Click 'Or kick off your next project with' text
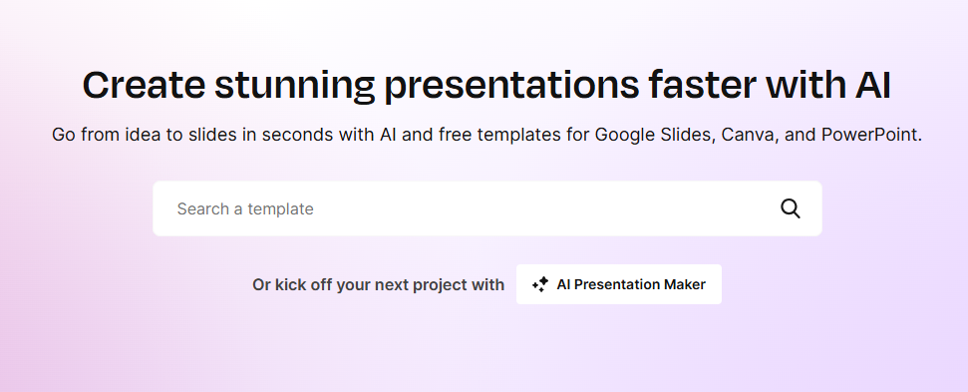The height and width of the screenshot is (392, 968). (379, 284)
